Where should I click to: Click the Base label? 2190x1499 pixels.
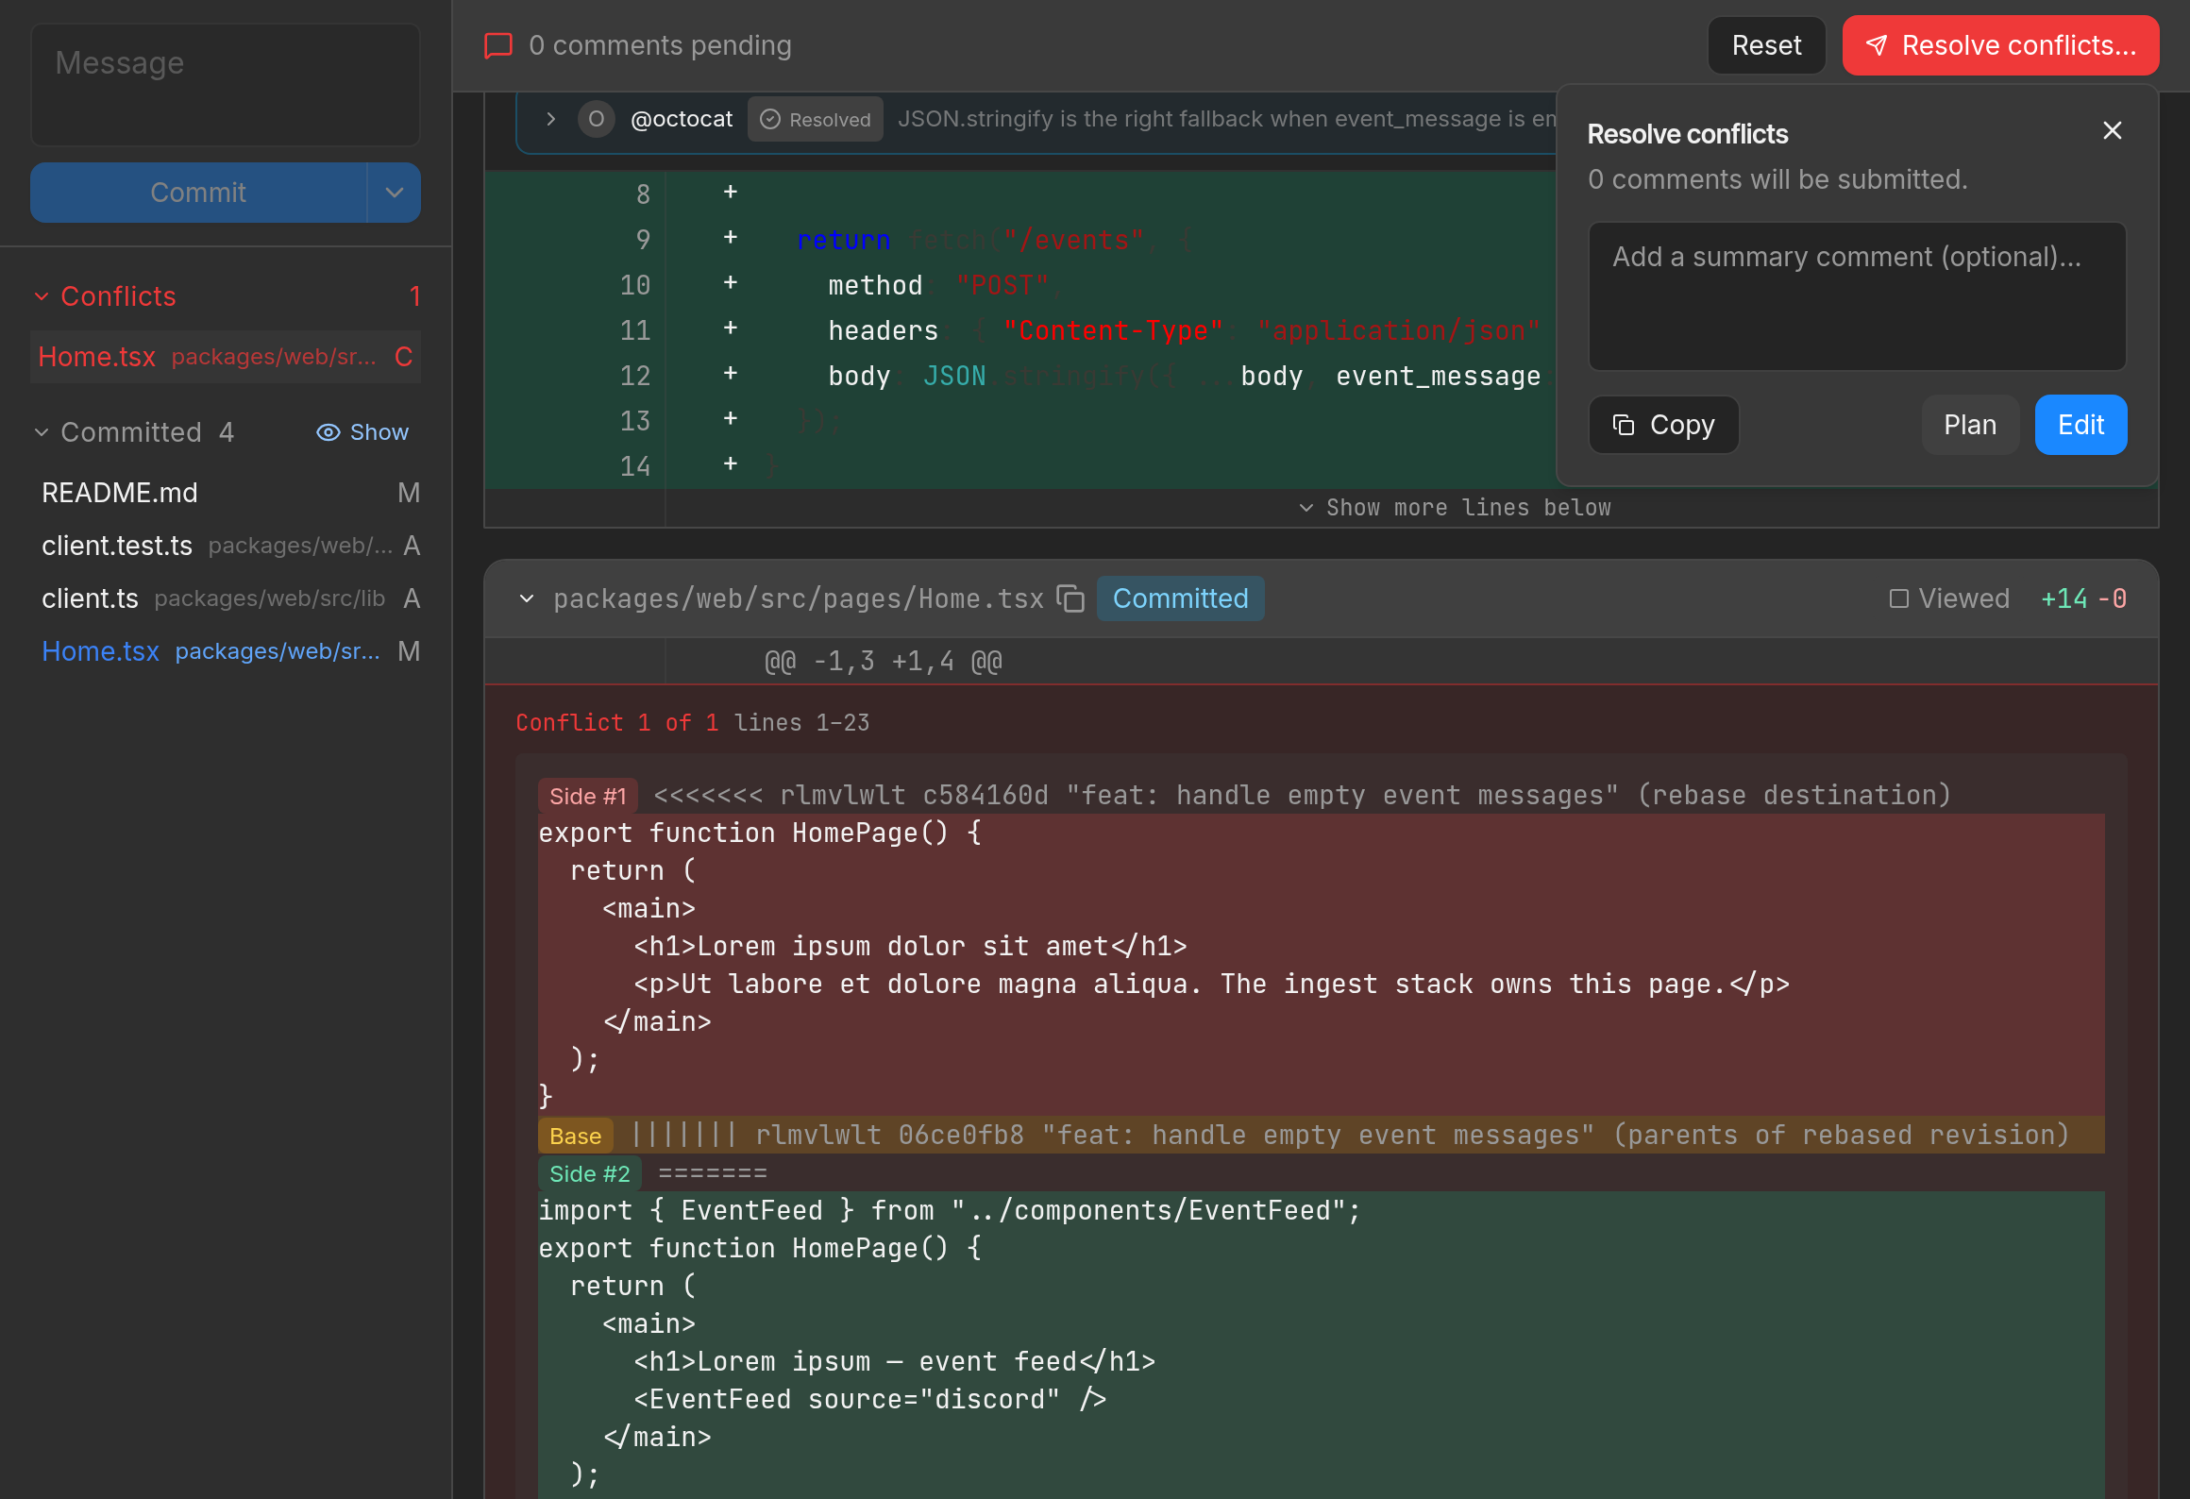pos(575,1136)
